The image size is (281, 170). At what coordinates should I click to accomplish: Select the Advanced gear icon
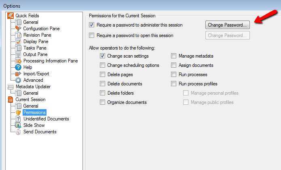18,80
